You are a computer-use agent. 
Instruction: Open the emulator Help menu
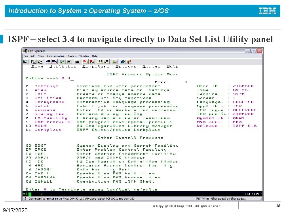(95, 56)
